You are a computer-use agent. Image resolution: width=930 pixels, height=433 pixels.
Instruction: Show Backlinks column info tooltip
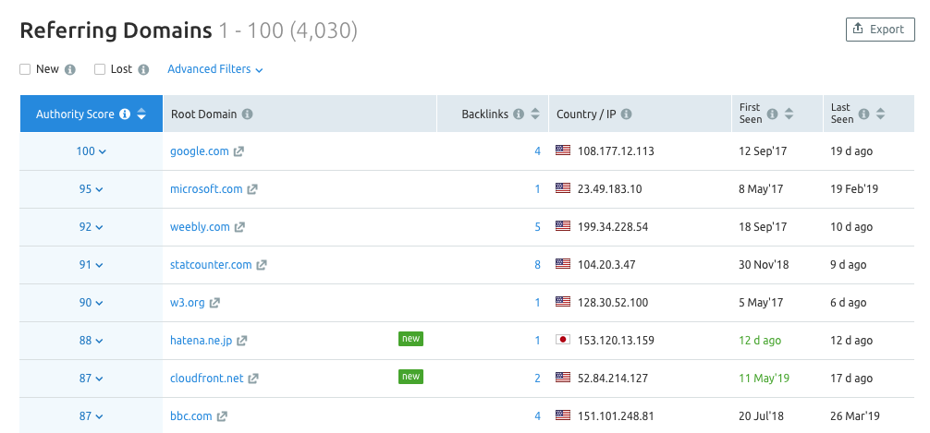[x=519, y=114]
